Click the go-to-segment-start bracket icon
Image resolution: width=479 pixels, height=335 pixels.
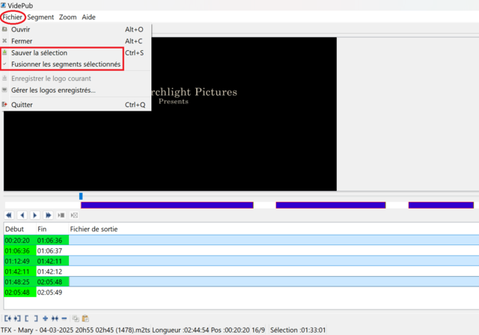click(x=7, y=319)
